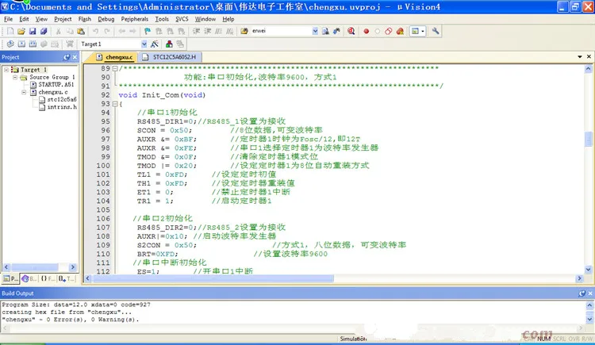The height and width of the screenshot is (345, 595).
Task: Close the Build Output panel
Action: tap(590, 293)
